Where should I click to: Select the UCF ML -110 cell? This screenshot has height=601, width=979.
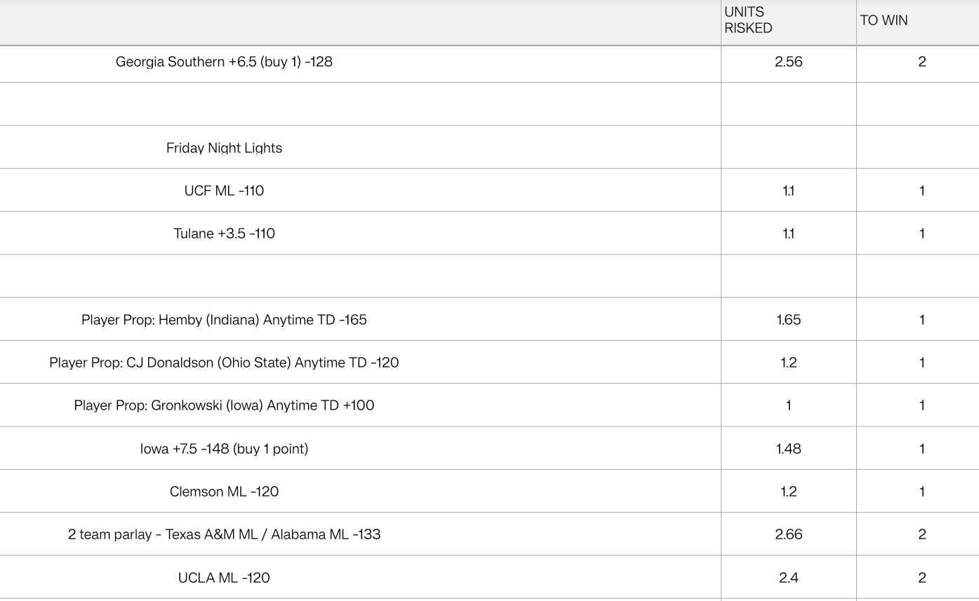click(x=224, y=191)
